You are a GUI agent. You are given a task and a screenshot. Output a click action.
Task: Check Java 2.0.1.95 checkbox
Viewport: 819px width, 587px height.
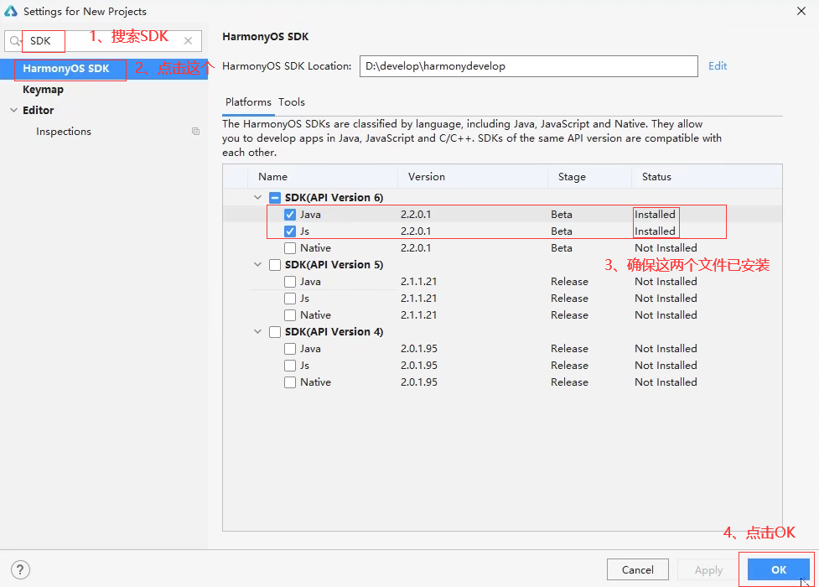tap(290, 348)
